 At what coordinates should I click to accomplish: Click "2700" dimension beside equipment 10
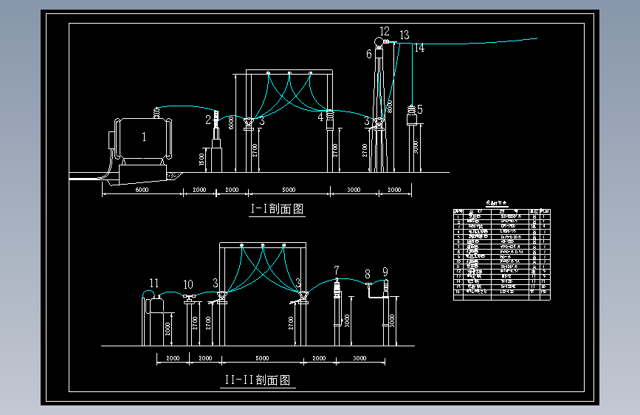click(x=195, y=323)
